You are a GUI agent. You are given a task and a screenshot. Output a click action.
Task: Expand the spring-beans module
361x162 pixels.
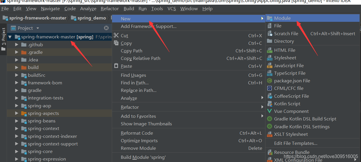[x=17, y=121]
